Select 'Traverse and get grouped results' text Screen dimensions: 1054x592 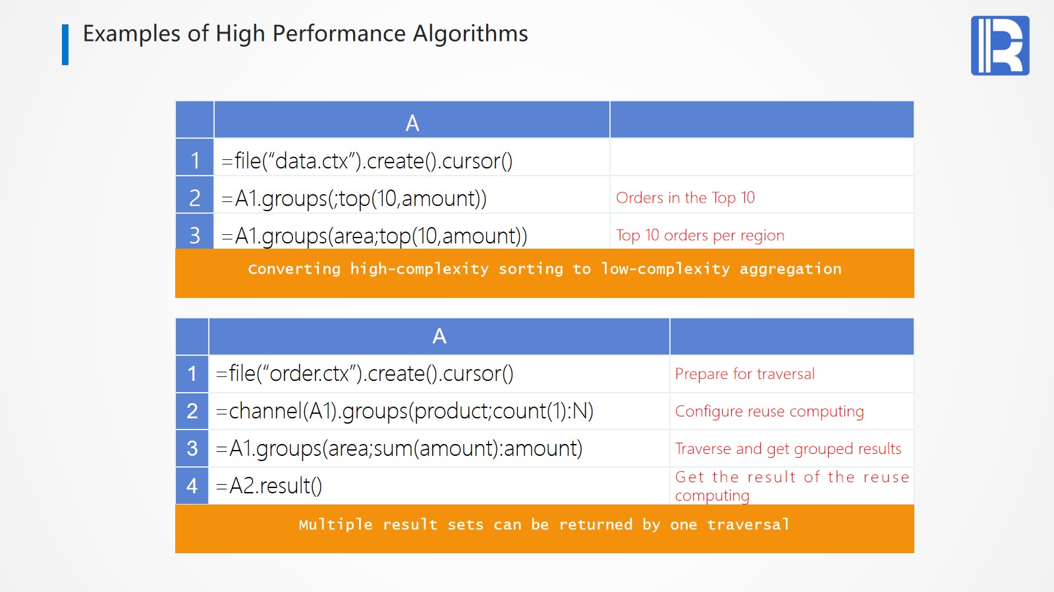(x=788, y=449)
